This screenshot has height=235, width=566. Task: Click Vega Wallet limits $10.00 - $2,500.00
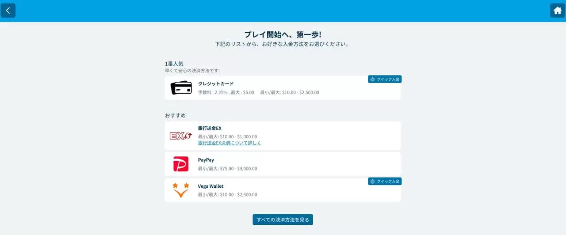238,194
